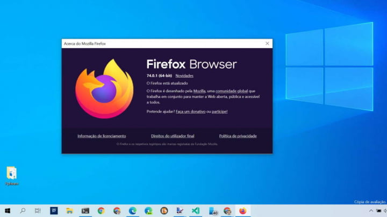The width and height of the screenshot is (387, 217).
Task: Click the Faça um donativo link
Action: coord(190,111)
